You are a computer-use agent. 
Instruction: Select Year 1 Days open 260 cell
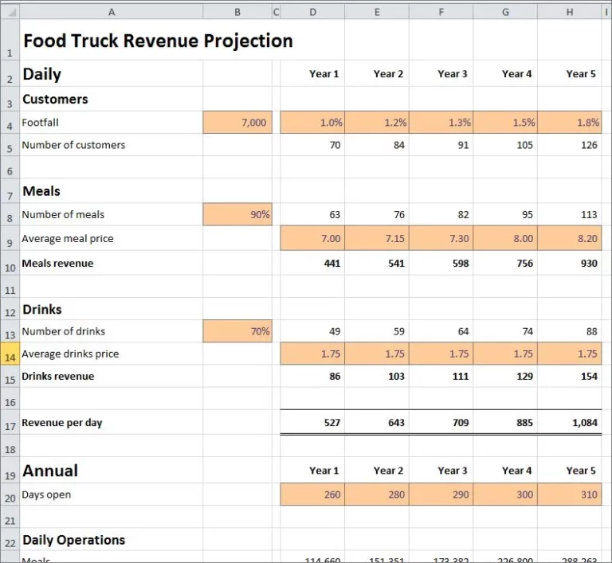click(312, 495)
